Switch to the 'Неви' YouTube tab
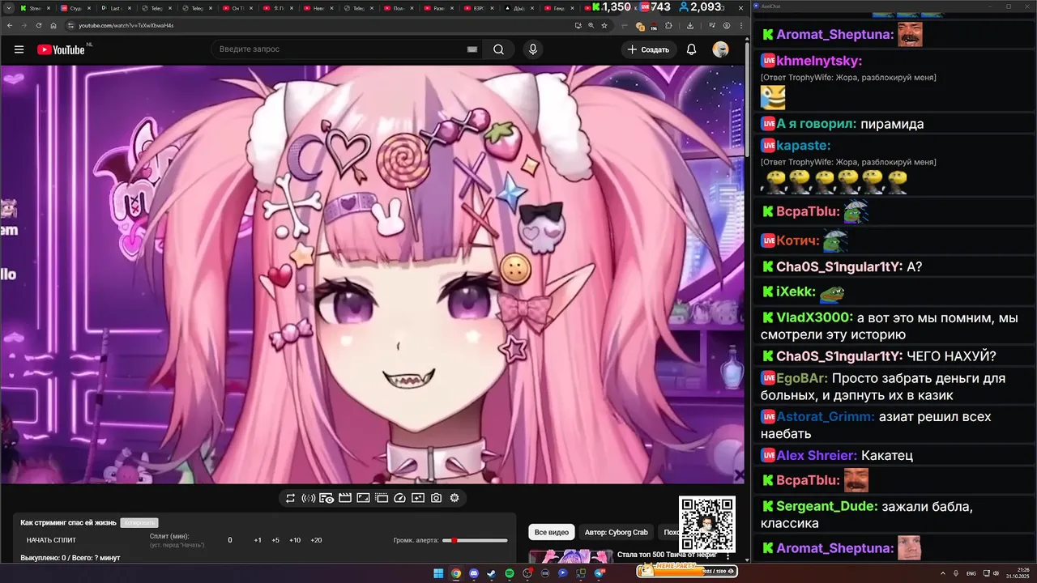Image resolution: width=1037 pixels, height=583 pixels. tap(319, 8)
